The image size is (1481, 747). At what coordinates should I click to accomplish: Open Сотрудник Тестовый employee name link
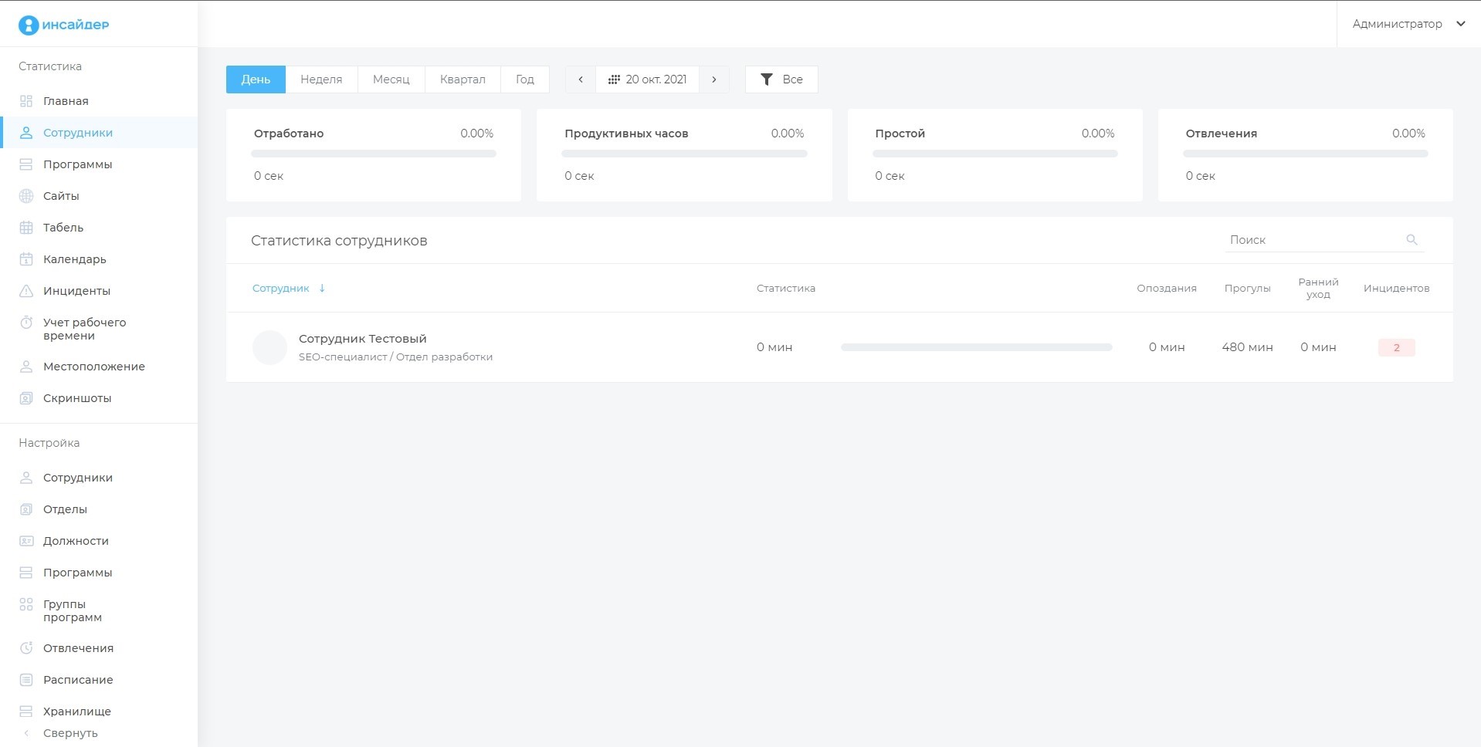coord(363,339)
